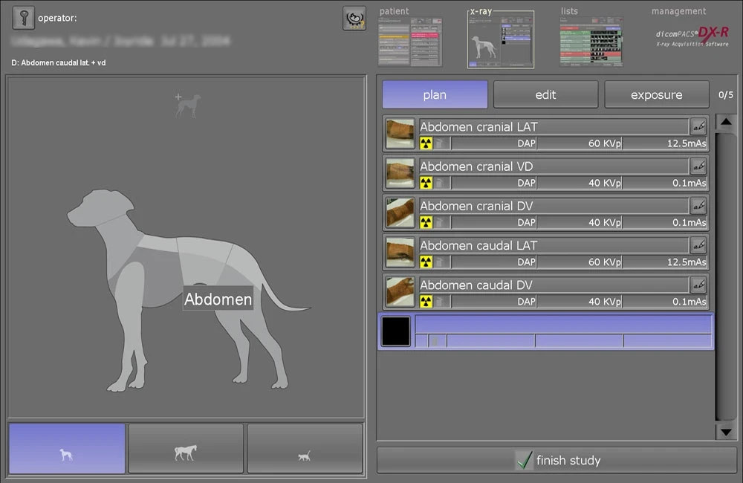Image resolution: width=743 pixels, height=483 pixels.
Task: Click annotation pen icon for Abdomen cranial VD
Action: pos(698,166)
